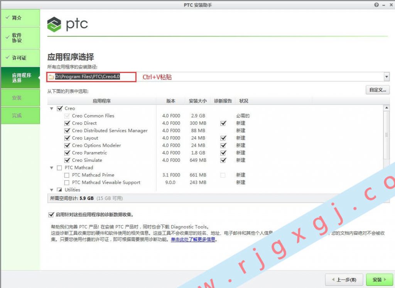The width and height of the screenshot is (395, 288).
Task: Click the 必需的 status text
Action: coord(243,116)
